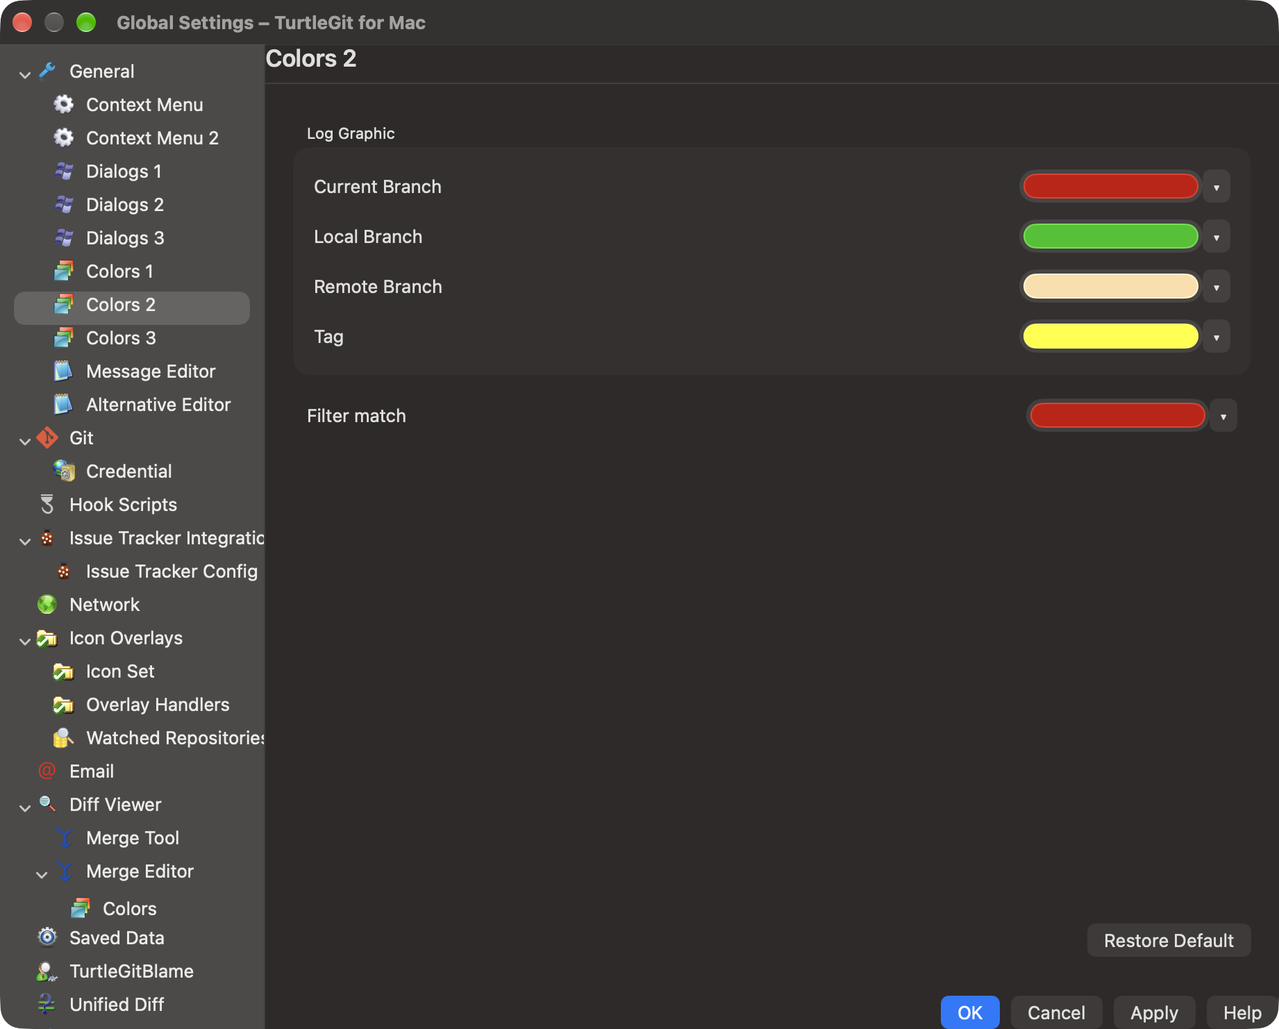1279x1029 pixels.
Task: Open the Current Branch color dropdown arrow
Action: pos(1217,187)
